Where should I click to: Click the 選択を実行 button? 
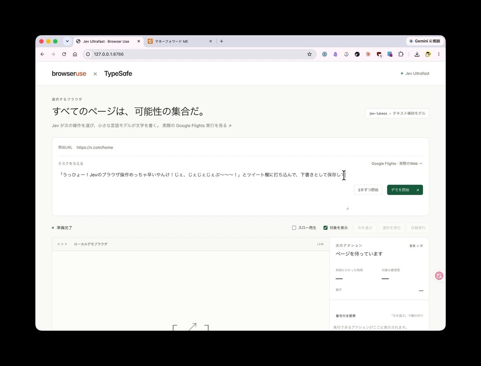[392, 228]
